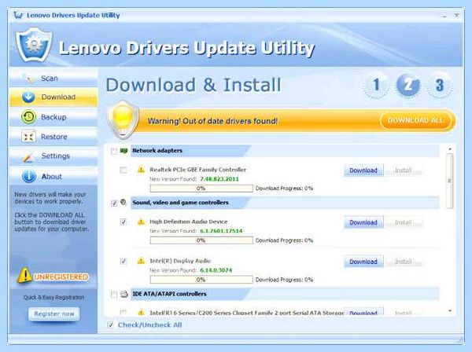Click the title bar application icon

pos(18,15)
